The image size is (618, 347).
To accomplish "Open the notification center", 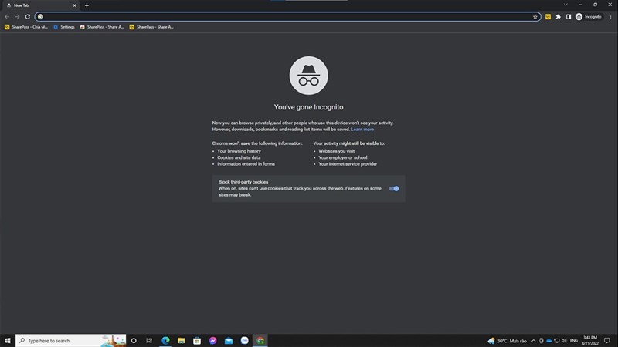I will [x=607, y=341].
